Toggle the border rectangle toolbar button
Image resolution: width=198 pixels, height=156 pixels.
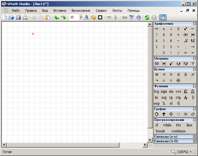[x=100, y=17]
